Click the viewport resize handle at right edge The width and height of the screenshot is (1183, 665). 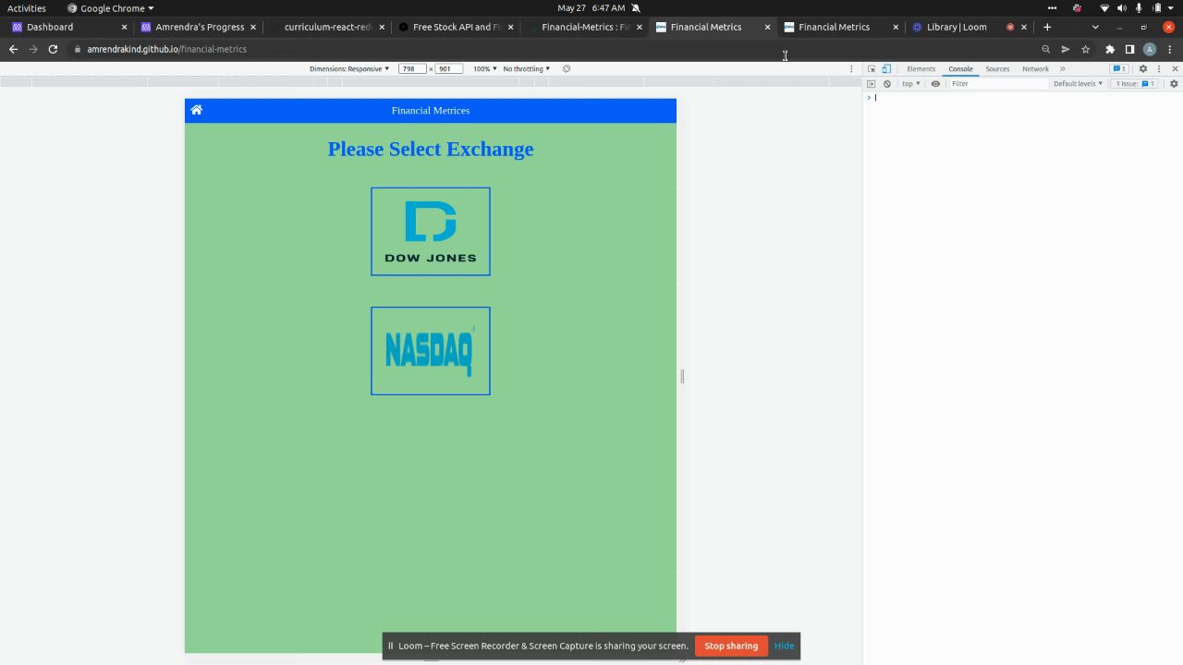(x=682, y=376)
